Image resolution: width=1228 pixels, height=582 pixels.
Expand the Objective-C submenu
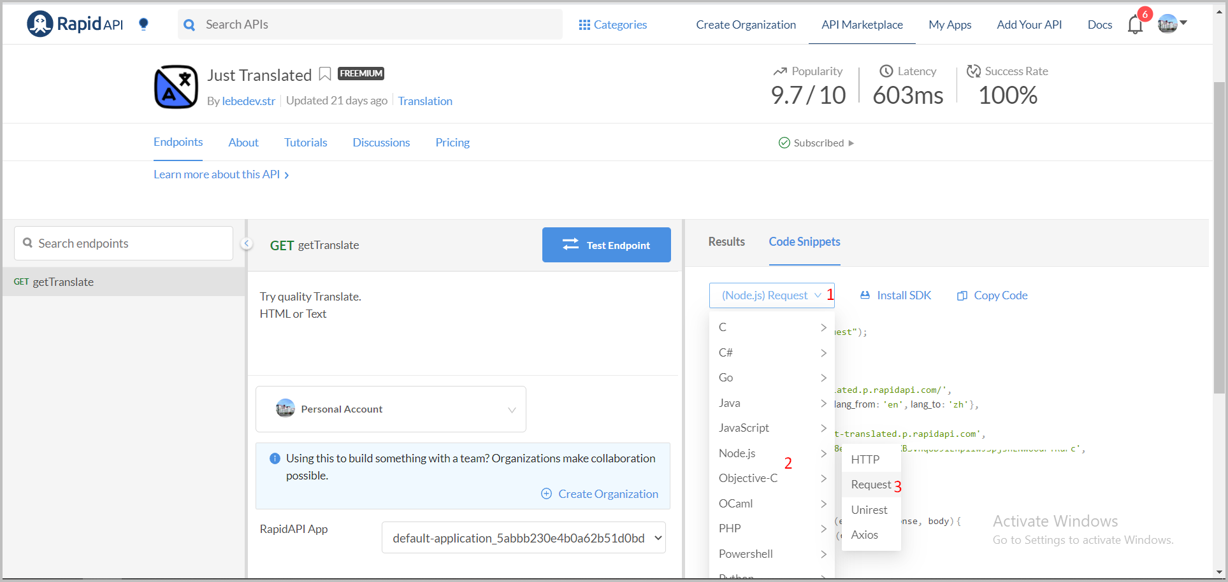tap(772, 478)
